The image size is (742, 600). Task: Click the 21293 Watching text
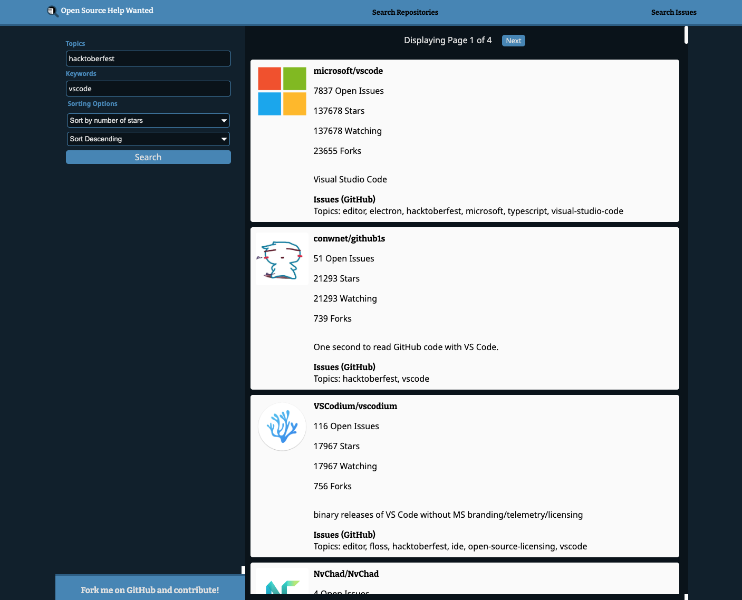click(x=345, y=298)
